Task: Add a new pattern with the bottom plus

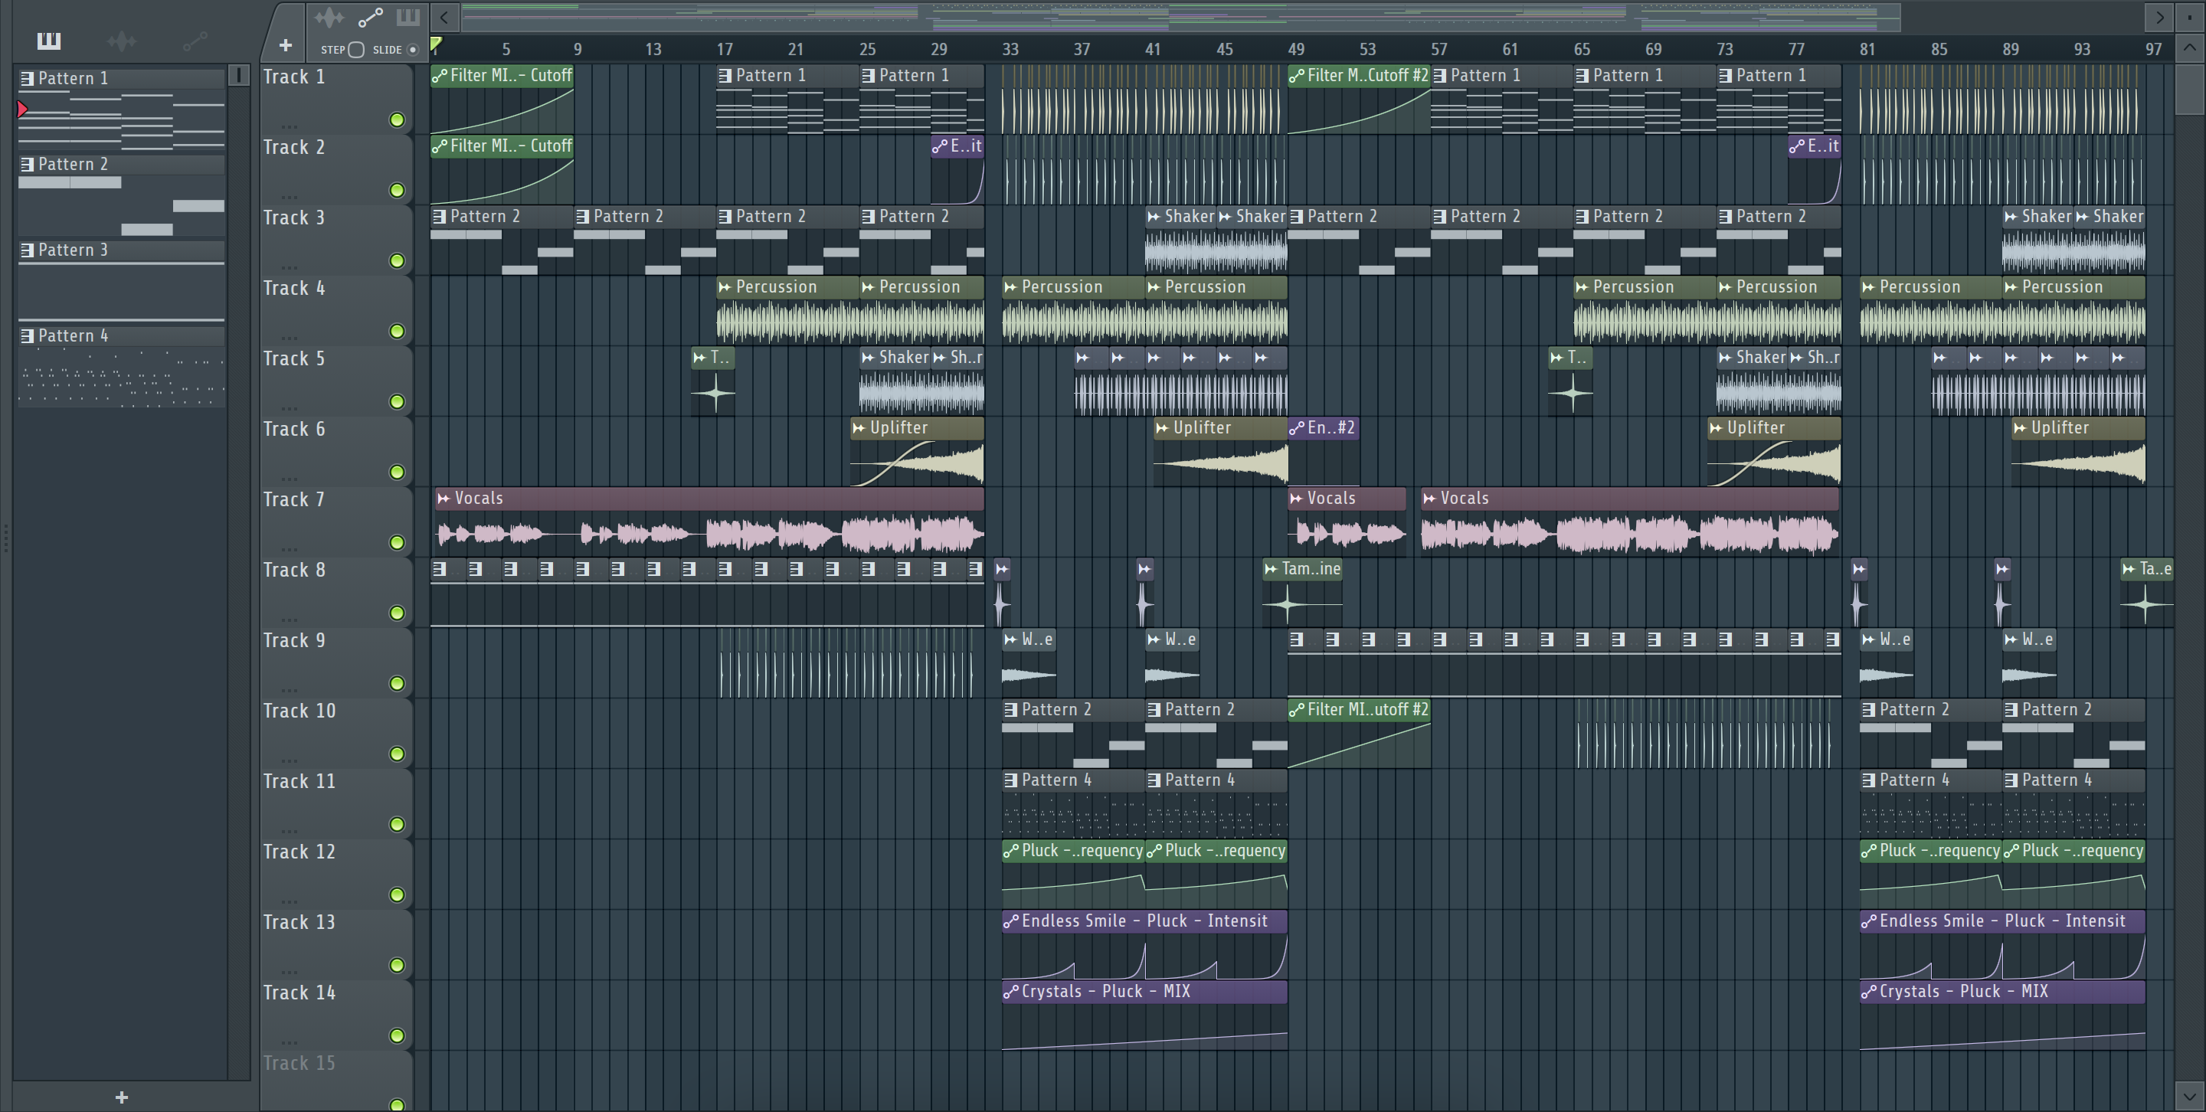Action: (122, 1097)
